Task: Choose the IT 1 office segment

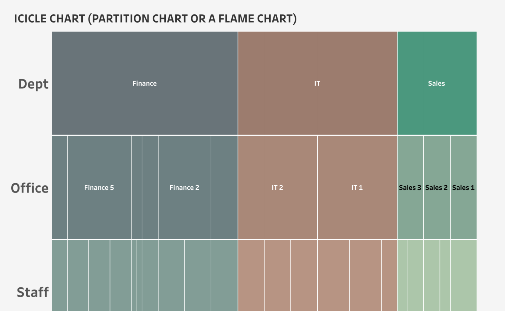Action: point(357,187)
